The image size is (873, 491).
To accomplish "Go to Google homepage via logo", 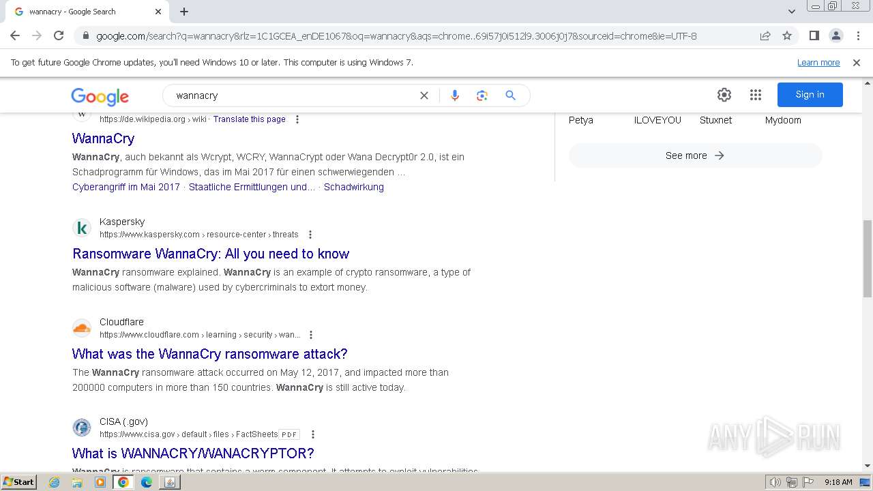I will pos(100,96).
